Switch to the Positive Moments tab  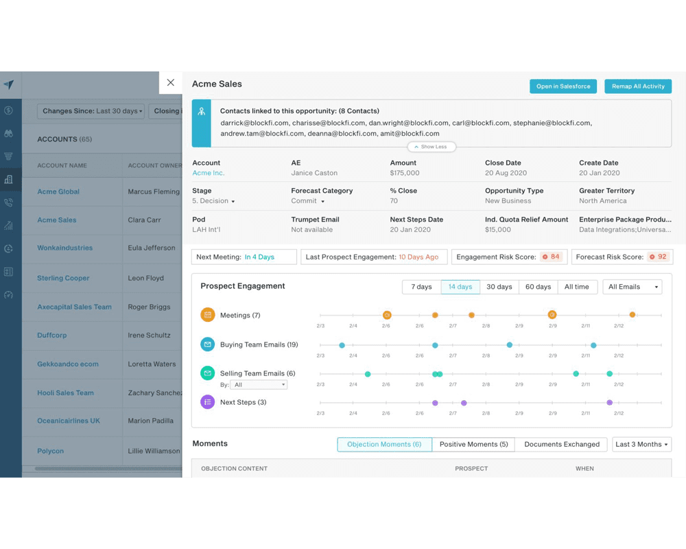(x=473, y=444)
